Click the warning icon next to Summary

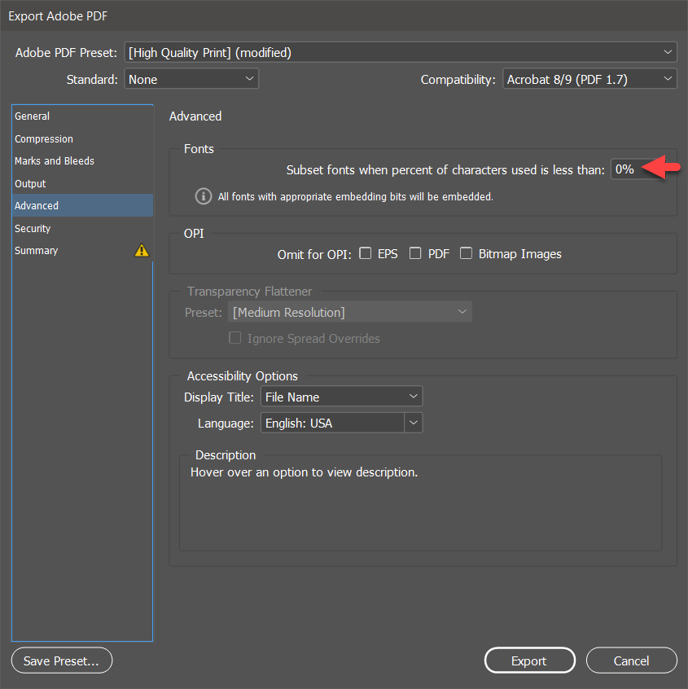coord(142,250)
